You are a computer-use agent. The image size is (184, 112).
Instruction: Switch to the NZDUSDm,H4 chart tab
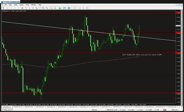click(73, 107)
